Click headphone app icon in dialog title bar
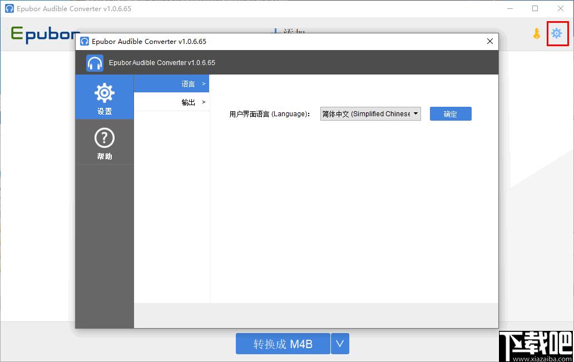The width and height of the screenshot is (574, 362). coord(85,41)
